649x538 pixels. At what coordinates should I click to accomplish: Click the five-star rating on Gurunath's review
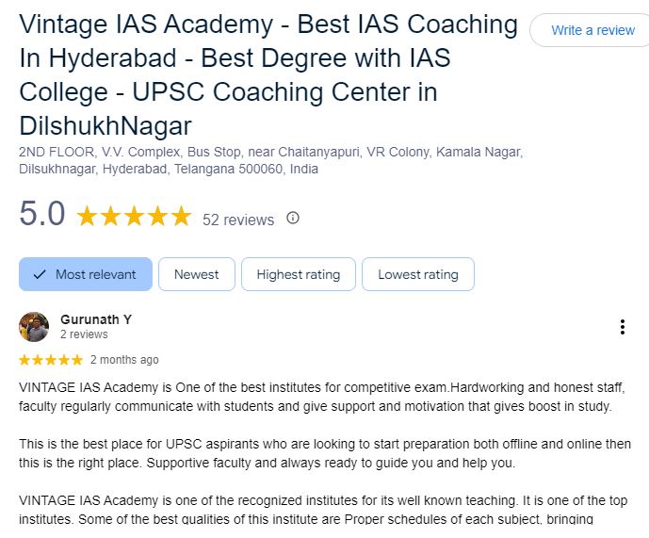pyautogui.click(x=51, y=360)
